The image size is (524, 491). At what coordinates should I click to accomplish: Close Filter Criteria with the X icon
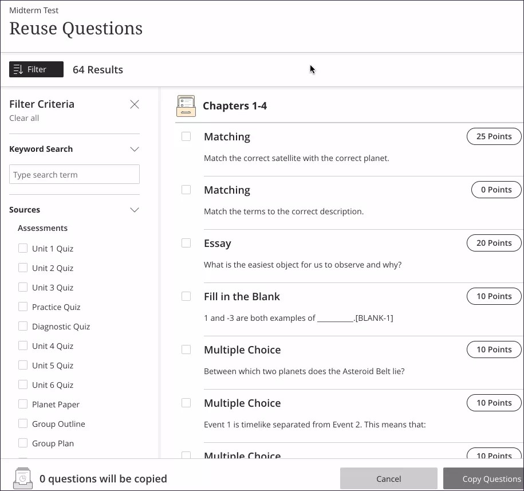click(135, 104)
